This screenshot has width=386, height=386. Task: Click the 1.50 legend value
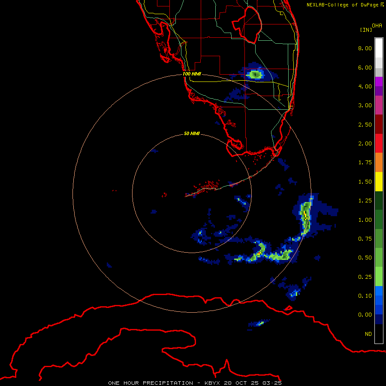[365, 182]
